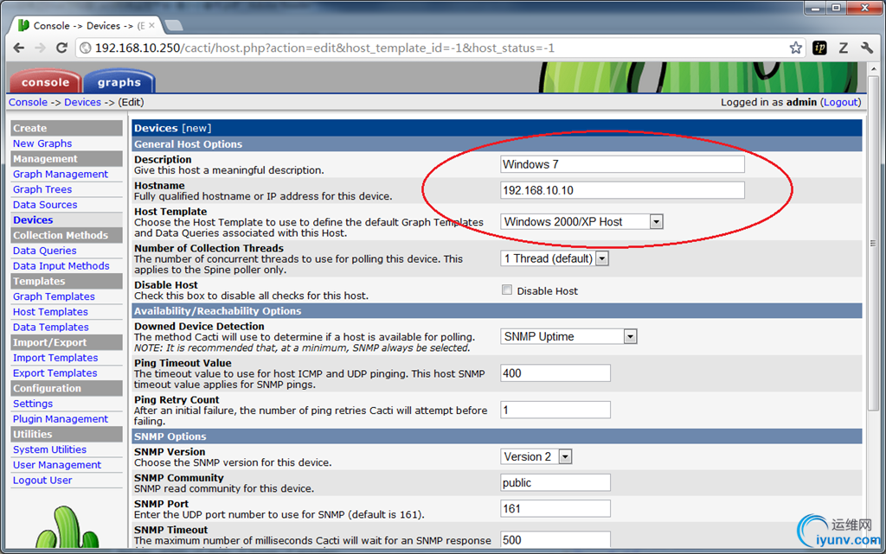Open the wrench settings menu
The width and height of the screenshot is (886, 554).
(867, 48)
